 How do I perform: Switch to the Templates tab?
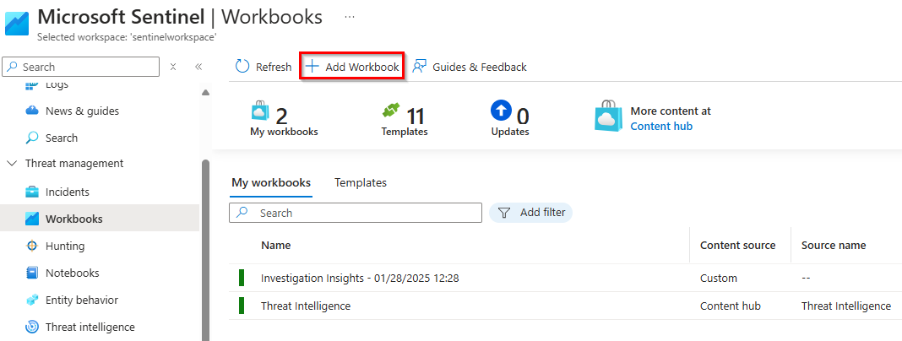(361, 182)
